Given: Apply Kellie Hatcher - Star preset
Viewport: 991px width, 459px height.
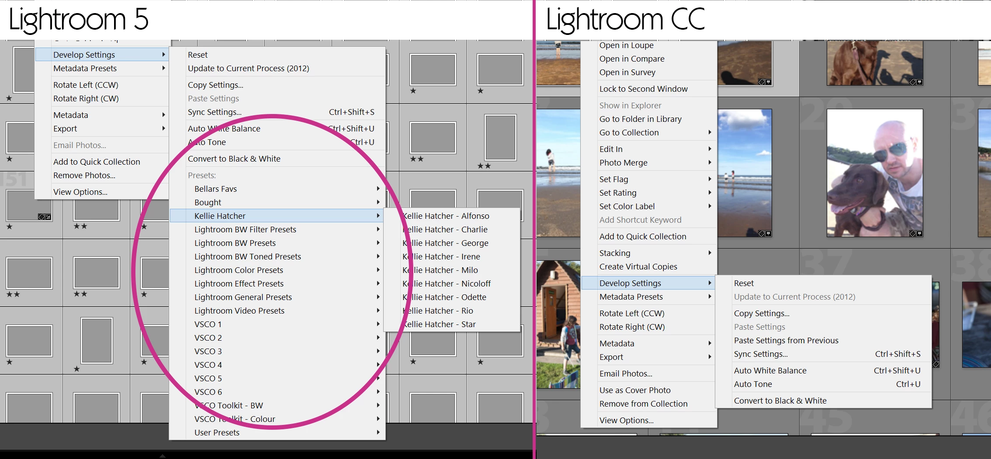Looking at the screenshot, I should (x=452, y=324).
